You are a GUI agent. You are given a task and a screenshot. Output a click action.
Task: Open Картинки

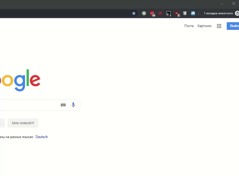pos(204,26)
